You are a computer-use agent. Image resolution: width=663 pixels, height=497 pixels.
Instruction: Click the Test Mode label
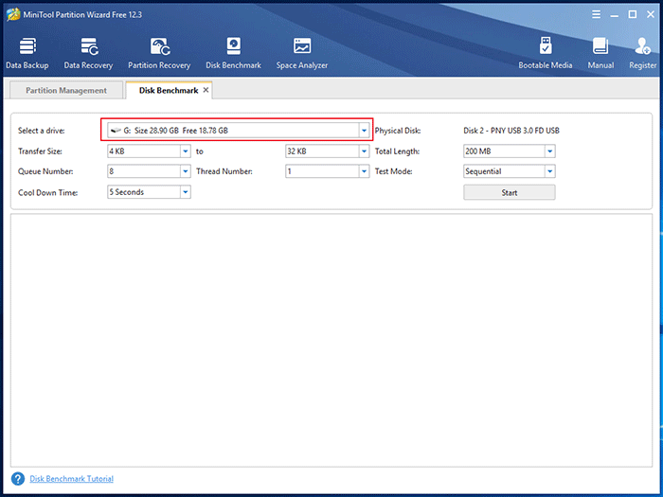point(394,171)
